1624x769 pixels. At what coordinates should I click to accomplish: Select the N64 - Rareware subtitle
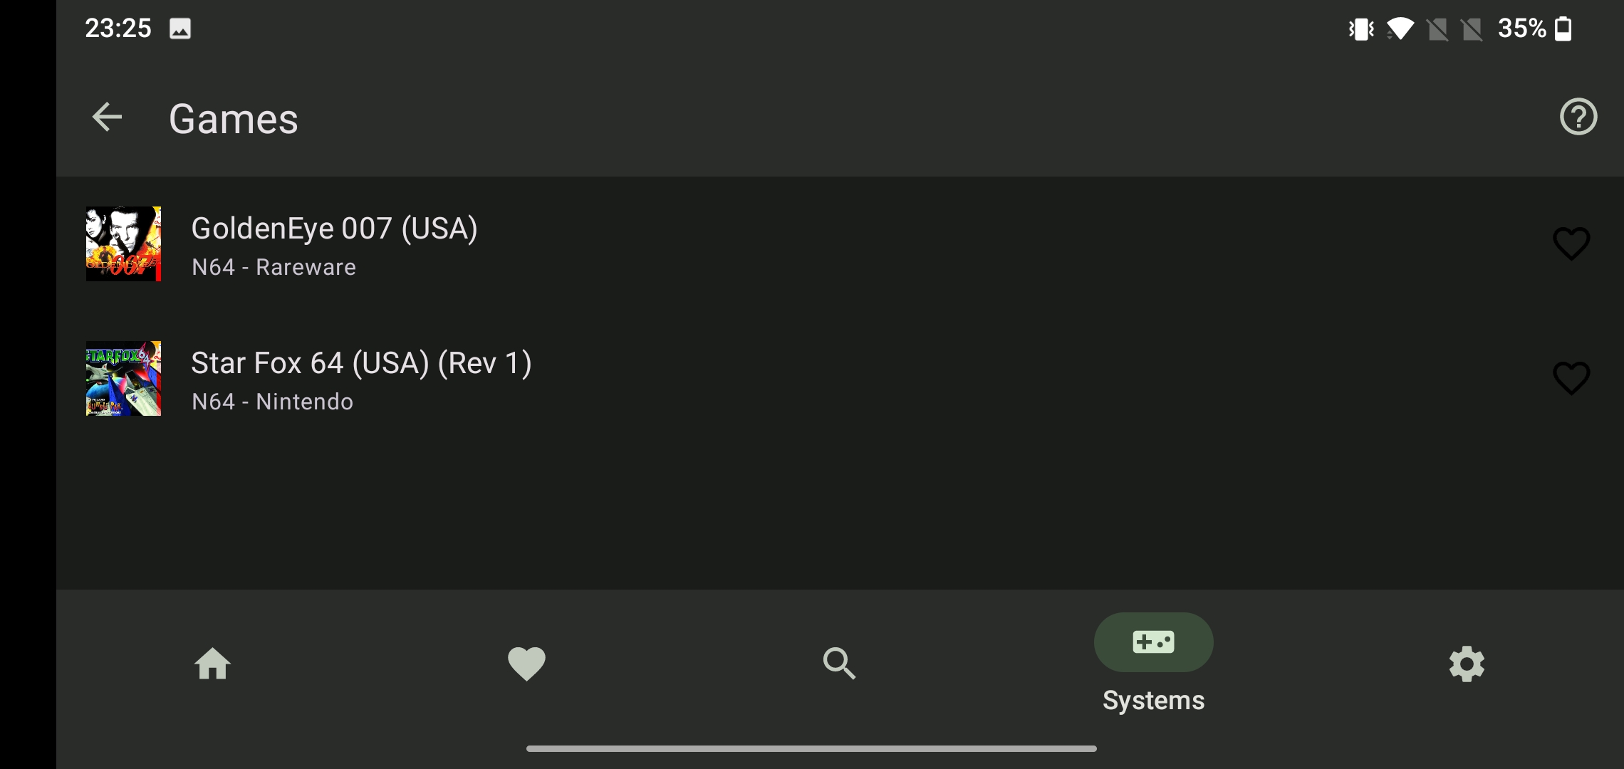click(x=274, y=267)
